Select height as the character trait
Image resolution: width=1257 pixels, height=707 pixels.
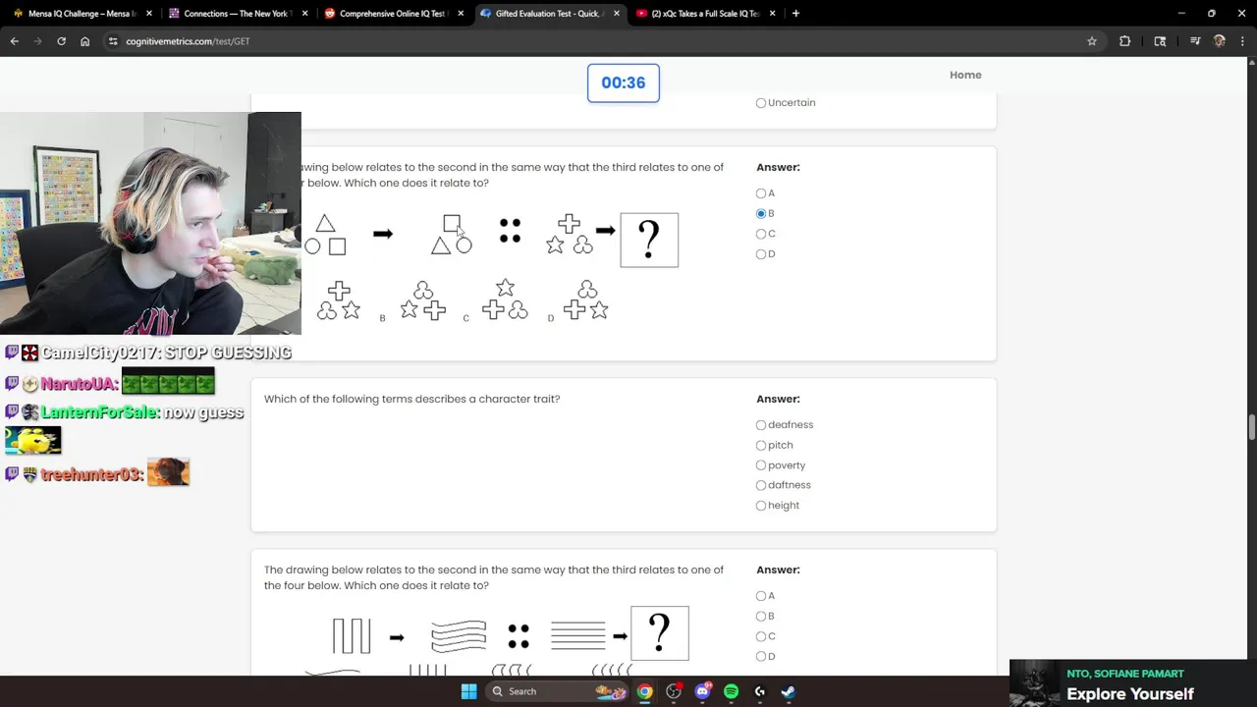click(x=761, y=506)
